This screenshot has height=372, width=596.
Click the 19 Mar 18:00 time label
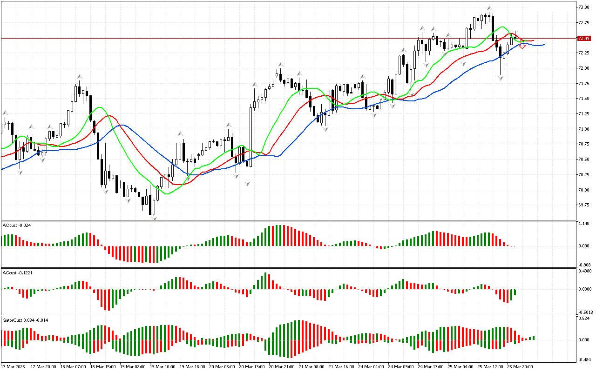point(193,366)
